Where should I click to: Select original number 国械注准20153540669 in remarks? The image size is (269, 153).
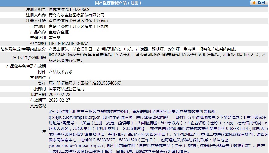tap(101, 83)
